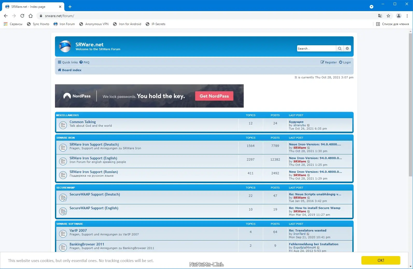Click the SecureWAMP Support (Deutsch) forum icon

point(63,198)
